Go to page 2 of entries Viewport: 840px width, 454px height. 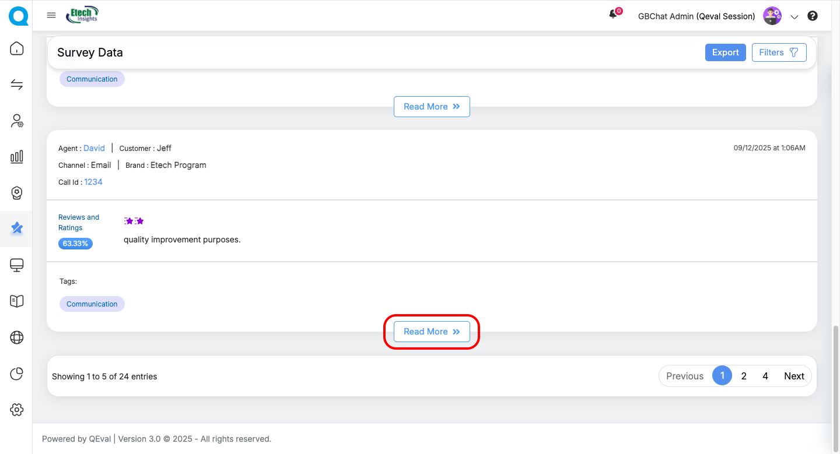pos(744,376)
